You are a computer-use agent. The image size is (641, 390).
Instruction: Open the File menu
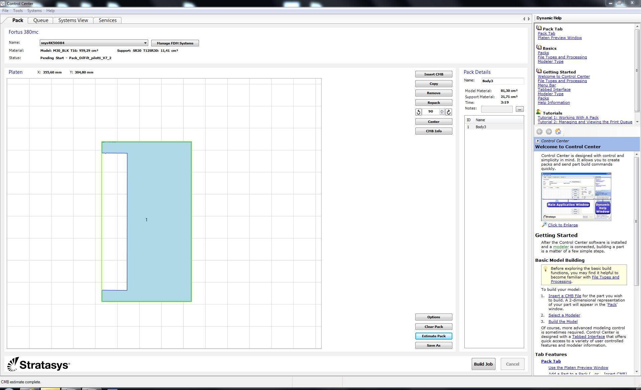pyautogui.click(x=5, y=11)
